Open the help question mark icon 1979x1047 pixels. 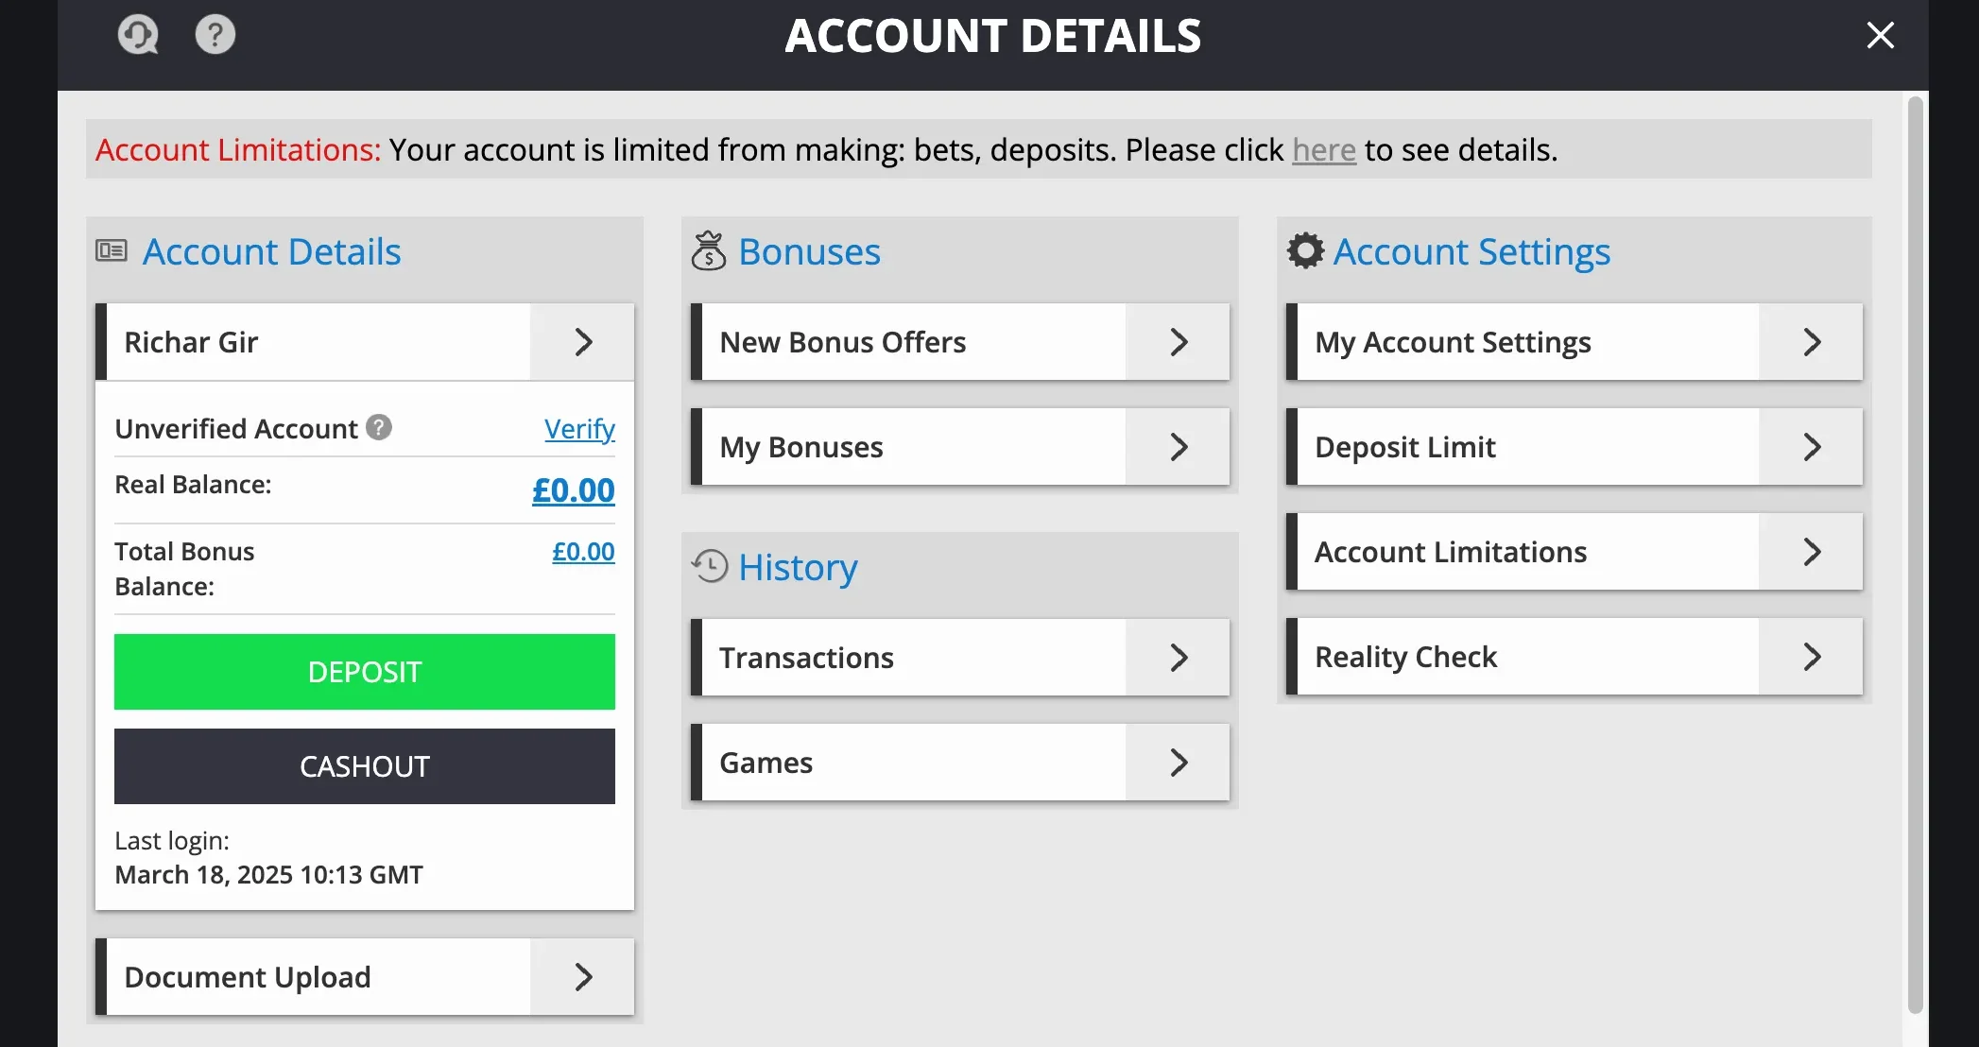coord(215,35)
